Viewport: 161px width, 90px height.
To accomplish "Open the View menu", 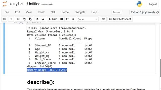I will click(x=29, y=12).
